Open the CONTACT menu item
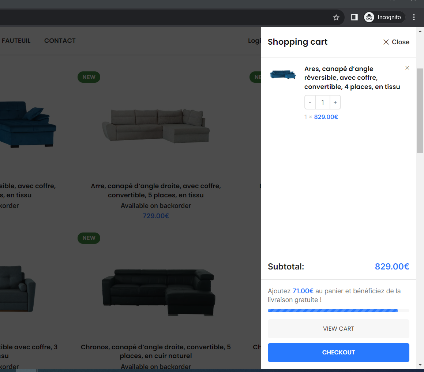 [x=60, y=41]
